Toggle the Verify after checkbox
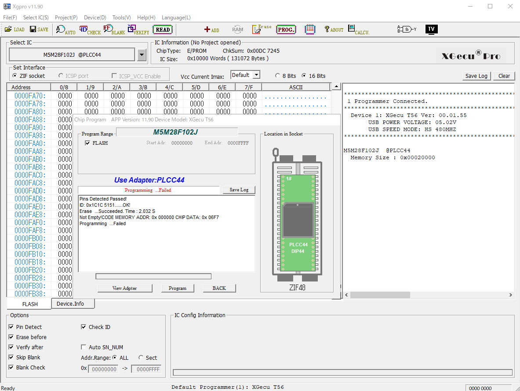This screenshot has width=520, height=391. coord(11,347)
